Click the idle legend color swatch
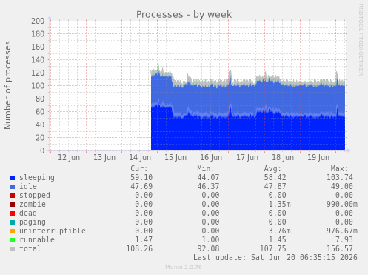 (13, 187)
